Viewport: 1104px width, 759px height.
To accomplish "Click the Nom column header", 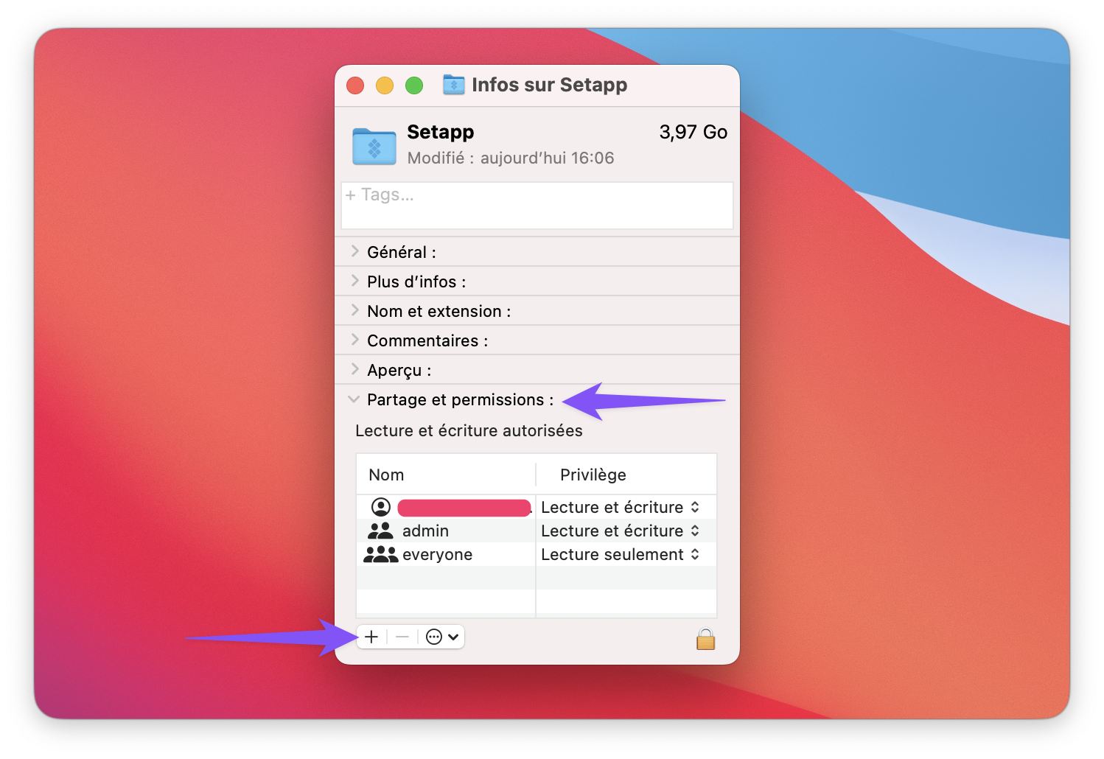I will pyautogui.click(x=386, y=475).
